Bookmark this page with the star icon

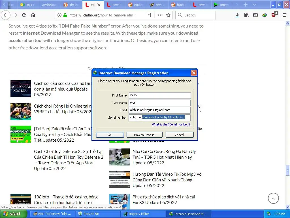point(168,15)
